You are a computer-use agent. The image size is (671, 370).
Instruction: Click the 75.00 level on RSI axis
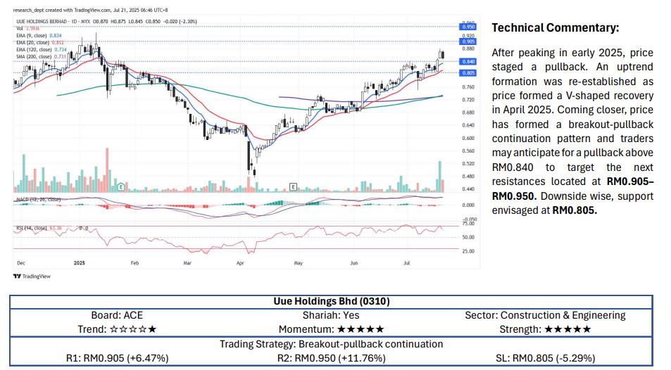[x=469, y=224]
